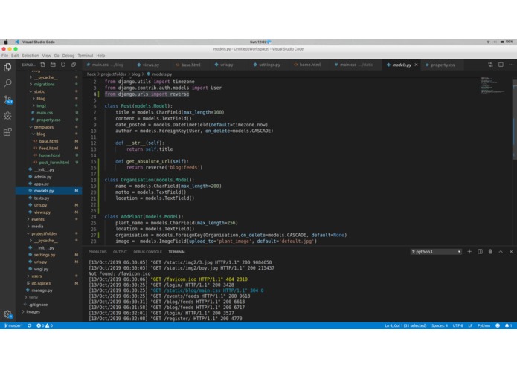The height and width of the screenshot is (367, 517).
Task: Click the Synchronize Changes icon in status bar
Action: click(30, 325)
